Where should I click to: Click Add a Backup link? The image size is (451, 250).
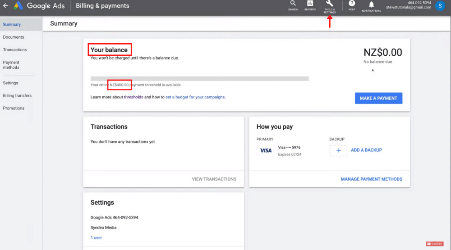366,150
